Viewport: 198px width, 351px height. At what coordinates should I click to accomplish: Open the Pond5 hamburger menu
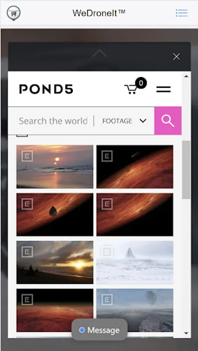164,89
